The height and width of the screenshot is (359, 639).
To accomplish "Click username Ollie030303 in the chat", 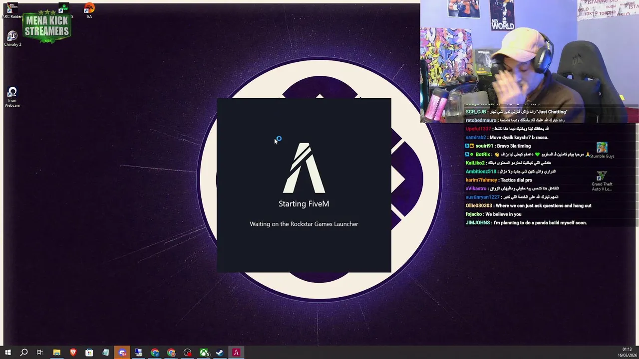I will pos(479,206).
